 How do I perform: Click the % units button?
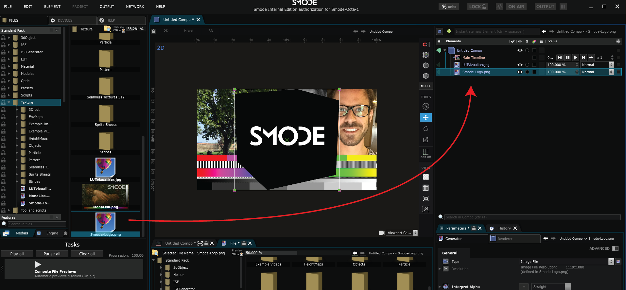[x=449, y=7]
